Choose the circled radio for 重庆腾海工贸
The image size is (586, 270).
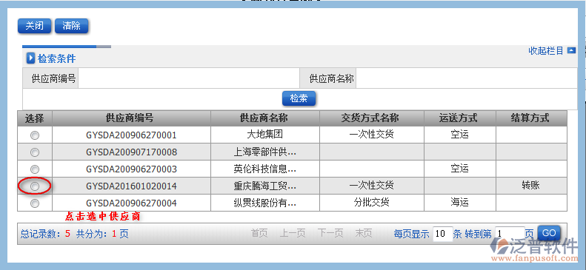coord(35,186)
